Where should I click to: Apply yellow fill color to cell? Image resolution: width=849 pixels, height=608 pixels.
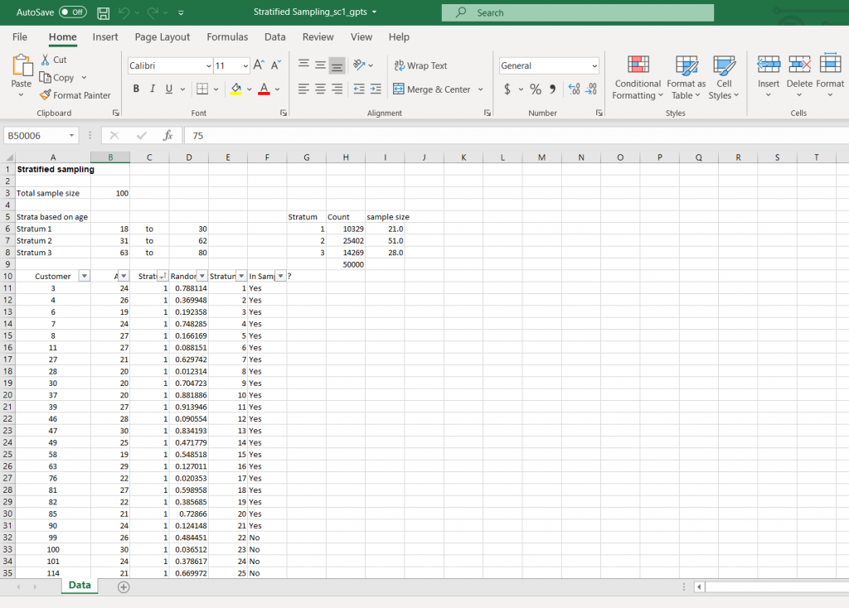[236, 89]
